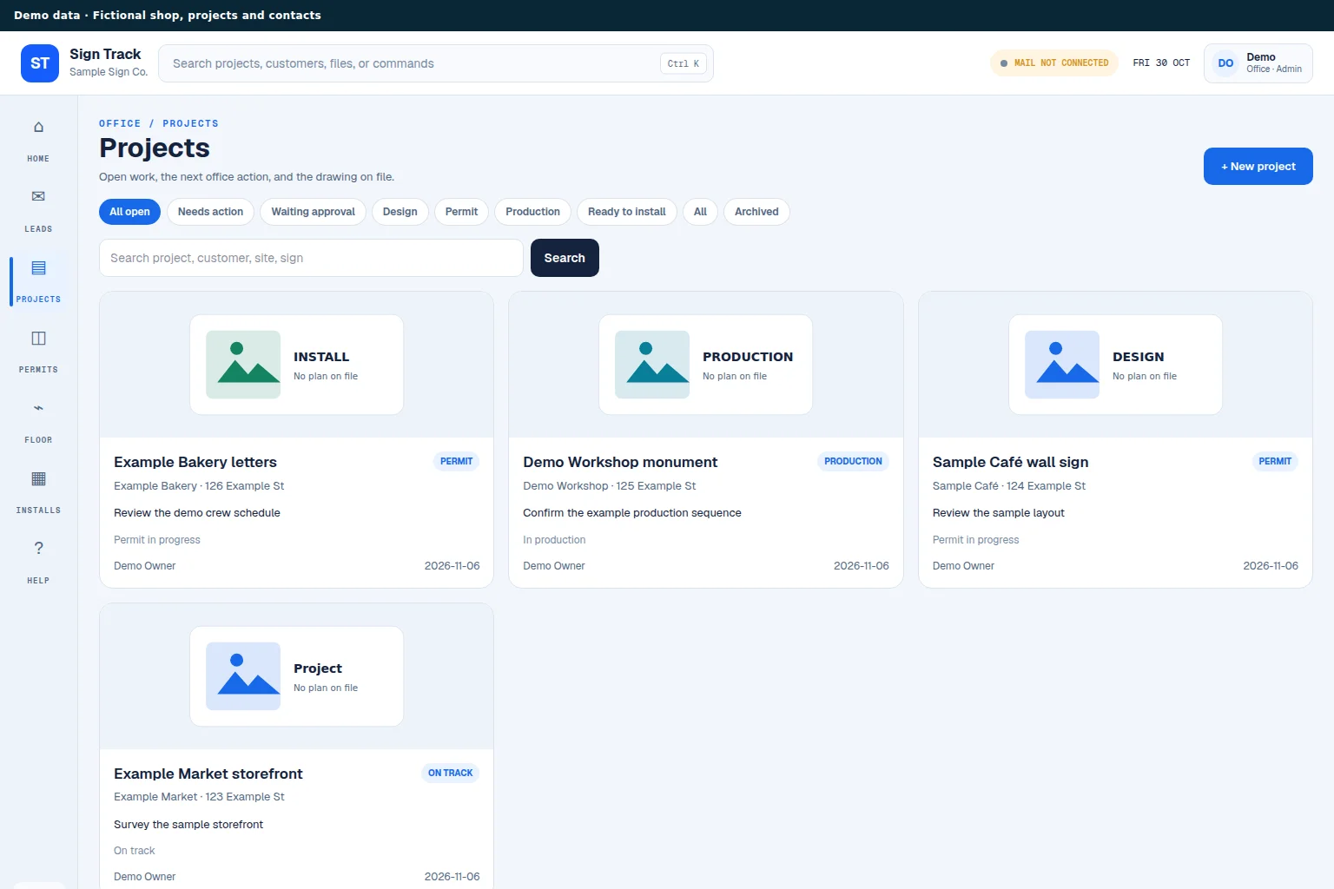
Task: Click the Ctrl K shortcut hint
Action: click(684, 63)
